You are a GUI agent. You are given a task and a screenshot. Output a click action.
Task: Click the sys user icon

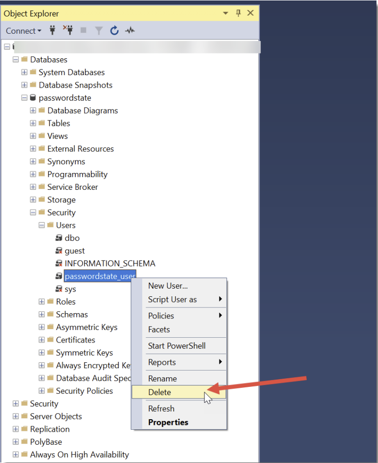click(x=59, y=289)
